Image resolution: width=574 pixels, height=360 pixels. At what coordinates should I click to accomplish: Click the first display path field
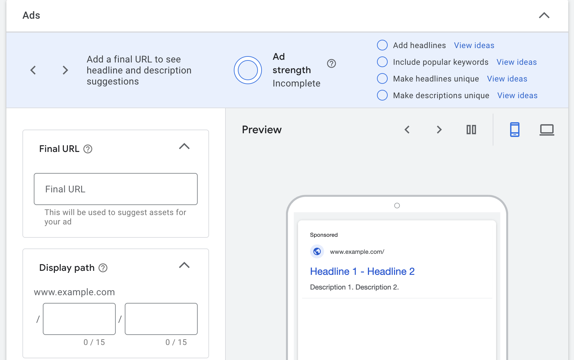pyautogui.click(x=79, y=319)
